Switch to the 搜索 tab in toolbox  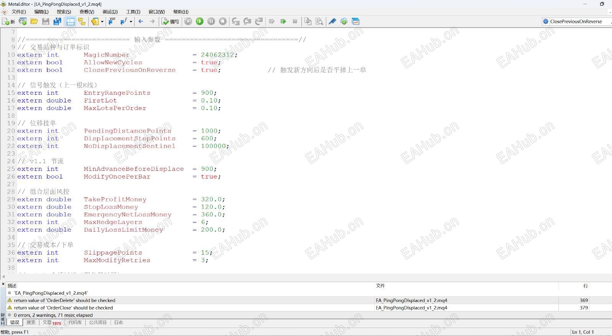31,322
